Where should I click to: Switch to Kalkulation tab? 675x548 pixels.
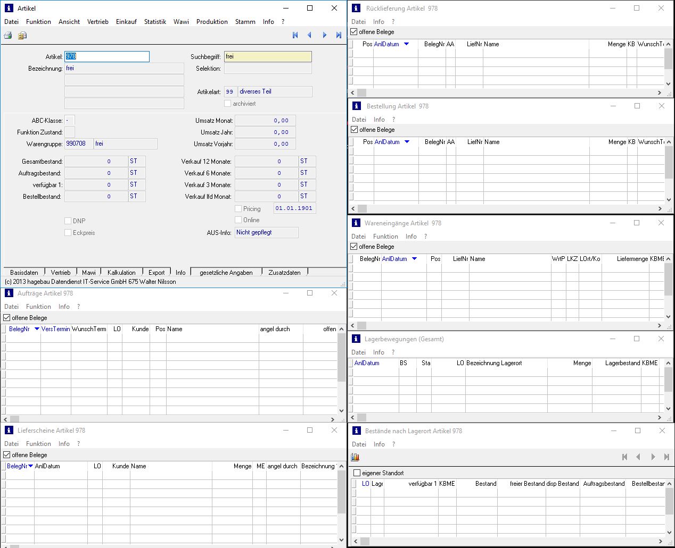121,273
